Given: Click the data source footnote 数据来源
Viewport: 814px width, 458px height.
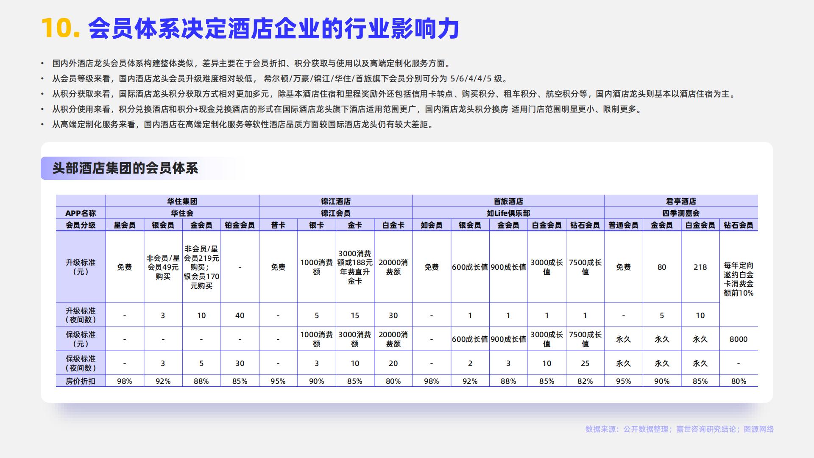Looking at the screenshot, I should click(680, 429).
